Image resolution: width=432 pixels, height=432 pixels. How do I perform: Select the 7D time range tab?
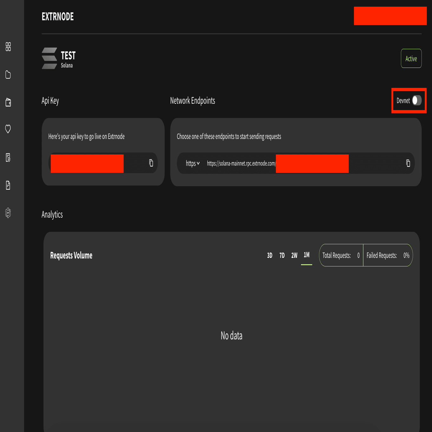(282, 255)
